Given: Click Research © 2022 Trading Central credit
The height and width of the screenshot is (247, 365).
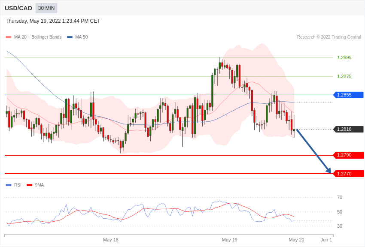Looking at the screenshot, I should point(329,37).
